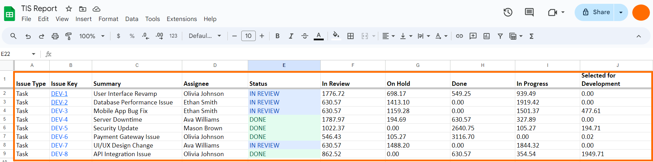The width and height of the screenshot is (653, 162).
Task: Click the Print icon
Action: click(x=55, y=36)
